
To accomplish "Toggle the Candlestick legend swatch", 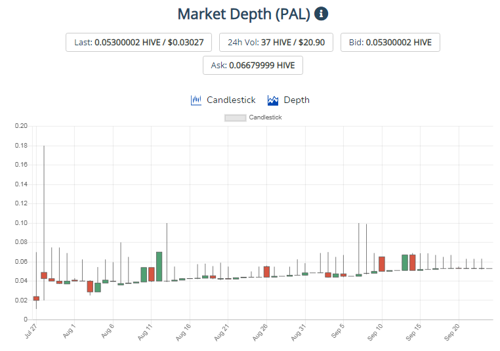I will coord(236,117).
